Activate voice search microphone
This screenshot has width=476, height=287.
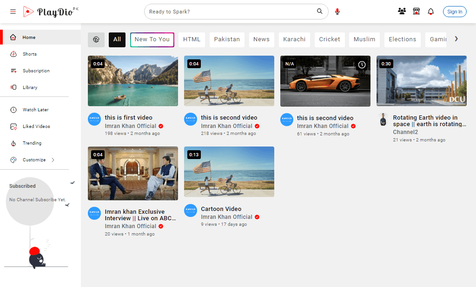coord(337,12)
